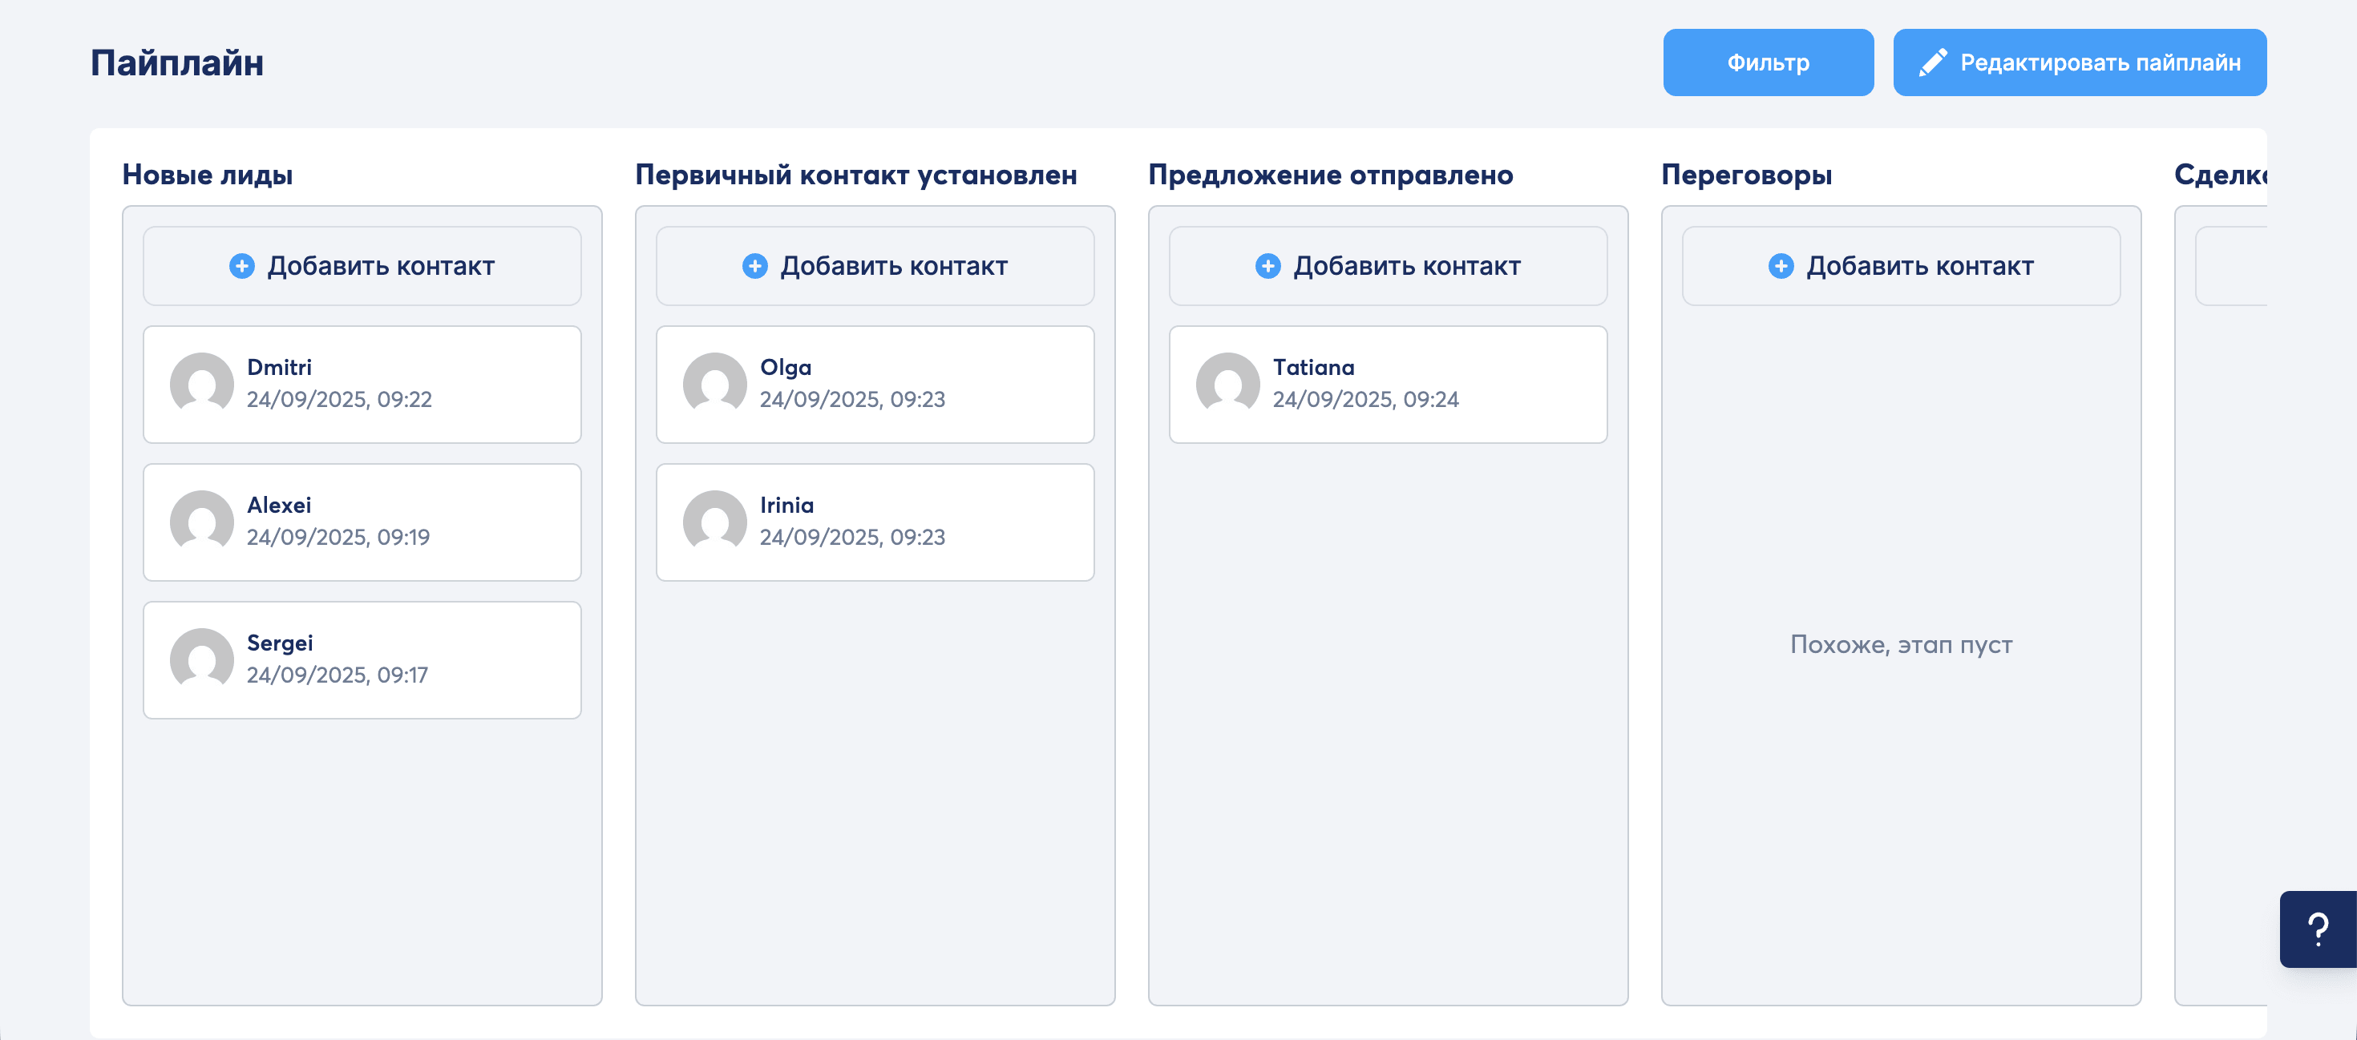Click plus icon in Предложение отправлено column
Screen dimensions: 2357x1040
(x=1267, y=266)
